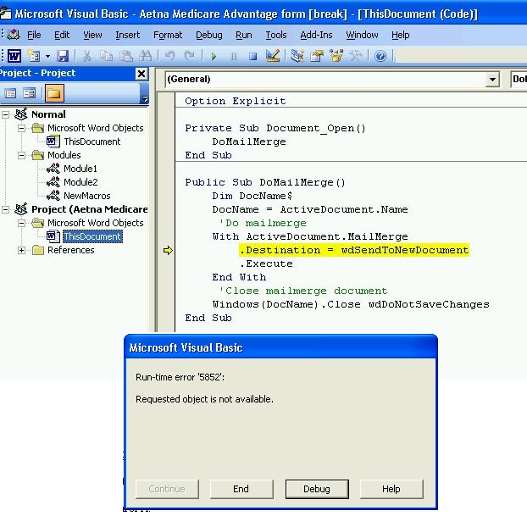Select the Modules folder label
The height and width of the screenshot is (516, 527).
coord(64,155)
